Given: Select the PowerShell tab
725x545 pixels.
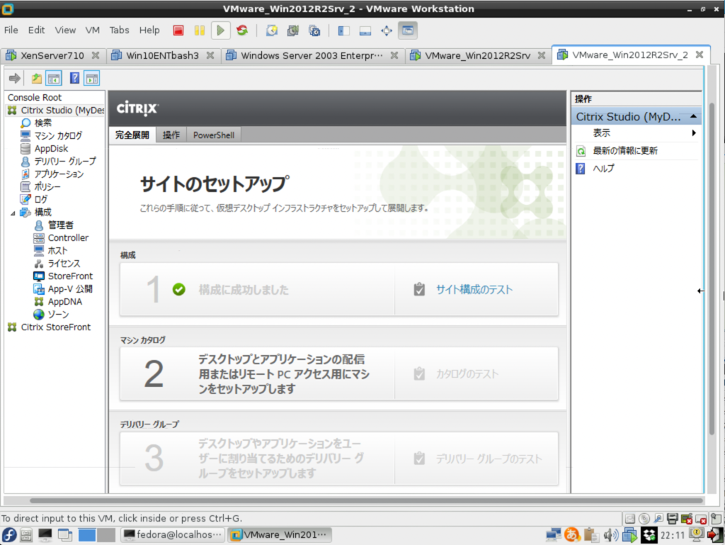Looking at the screenshot, I should 214,135.
